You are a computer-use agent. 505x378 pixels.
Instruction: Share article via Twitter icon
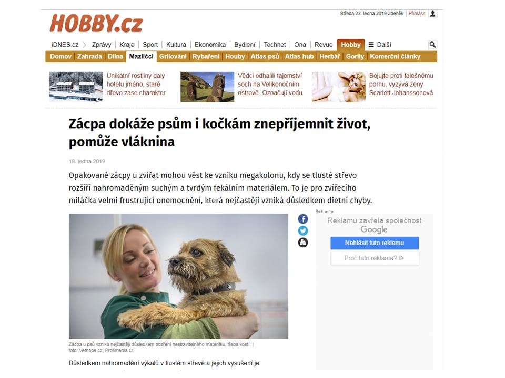303,231
